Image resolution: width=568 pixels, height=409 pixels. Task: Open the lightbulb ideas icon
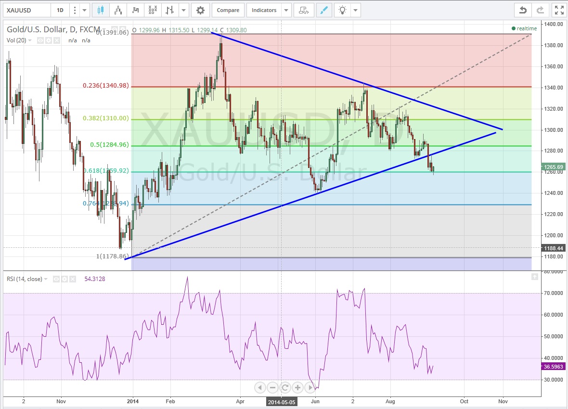click(343, 10)
